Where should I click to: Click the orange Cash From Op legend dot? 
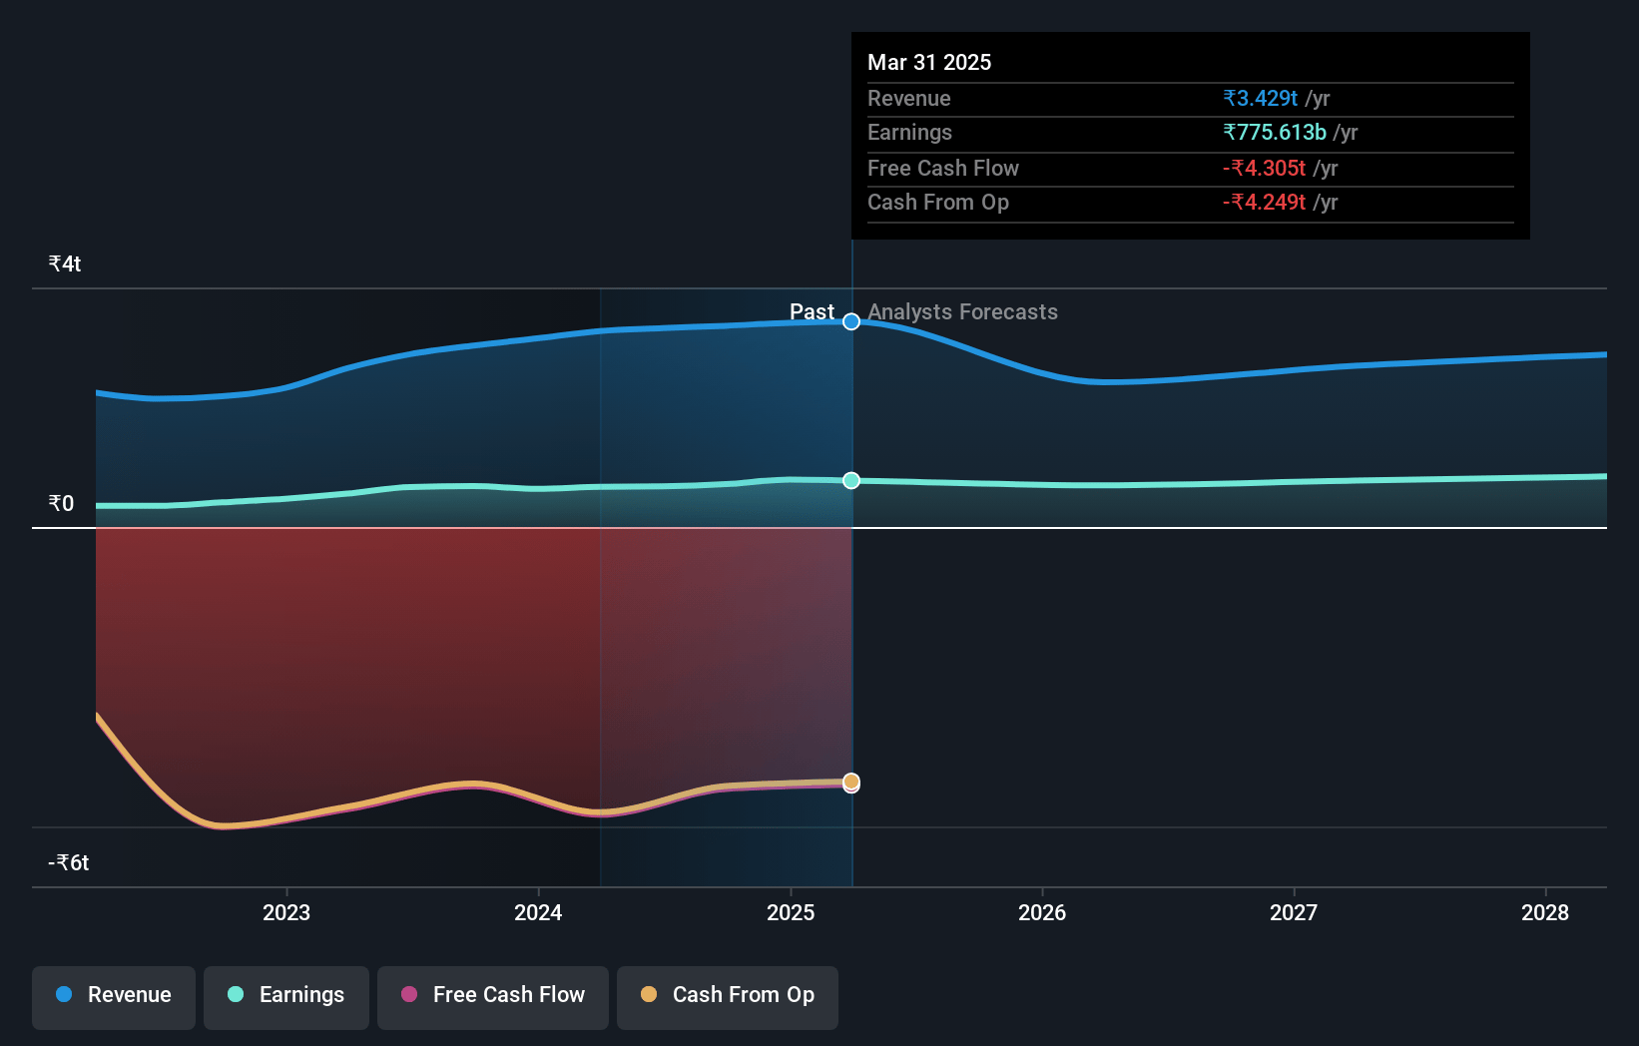pos(649,994)
